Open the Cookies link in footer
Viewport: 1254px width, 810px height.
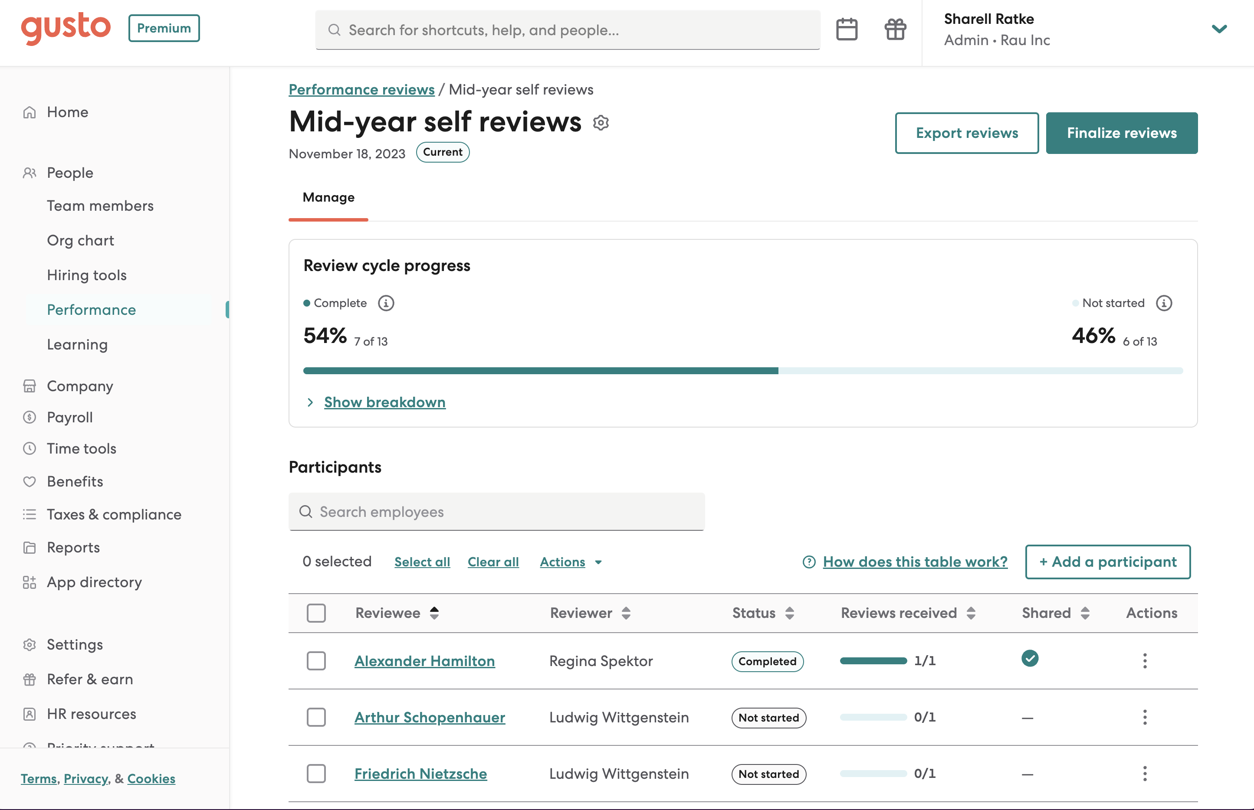point(151,779)
